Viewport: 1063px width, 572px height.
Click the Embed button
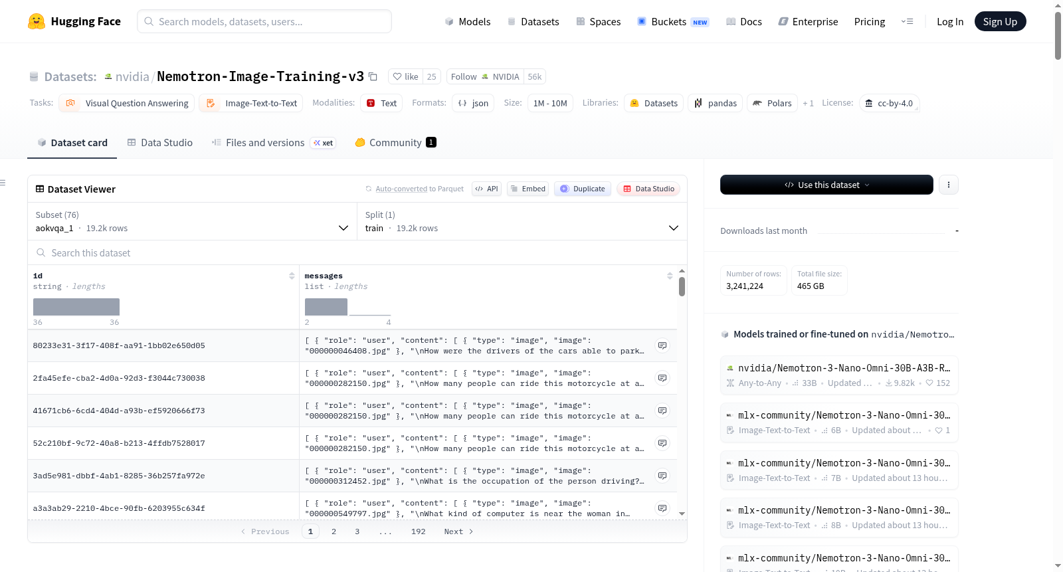(528, 189)
